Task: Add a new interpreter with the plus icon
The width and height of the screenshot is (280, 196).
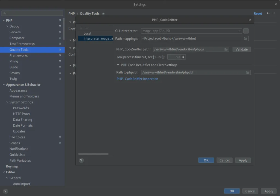Action: pyautogui.click(x=81, y=28)
